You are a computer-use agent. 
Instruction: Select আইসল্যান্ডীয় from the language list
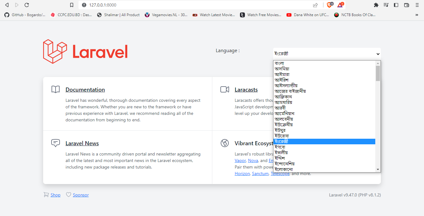324,86
